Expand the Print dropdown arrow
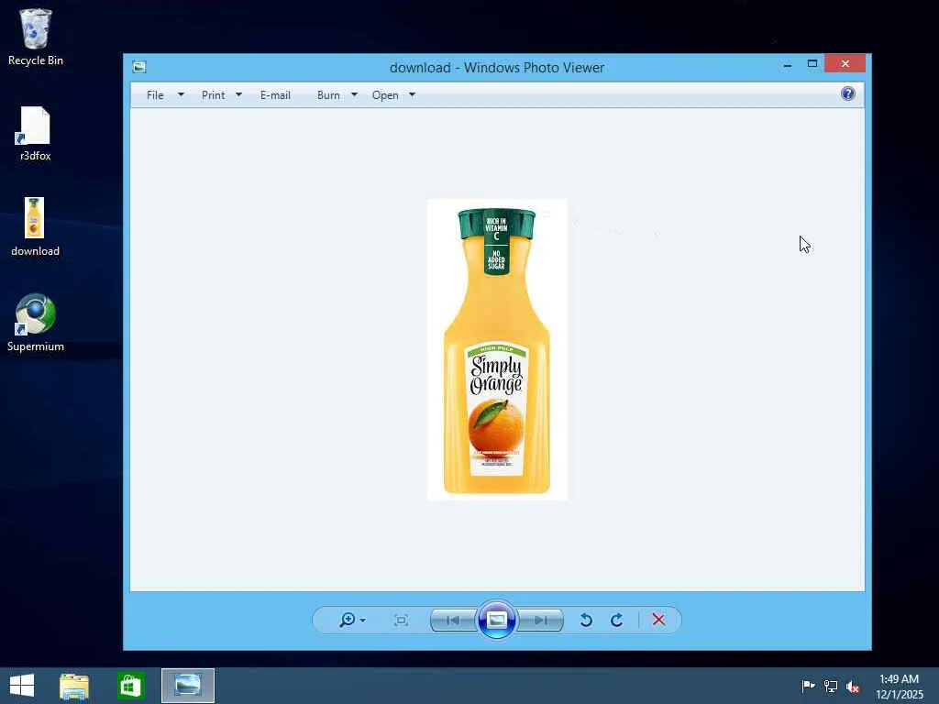The width and height of the screenshot is (939, 704). pos(239,94)
